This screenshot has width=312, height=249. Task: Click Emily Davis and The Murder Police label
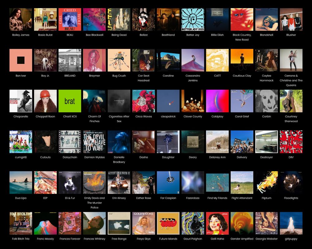(95, 203)
